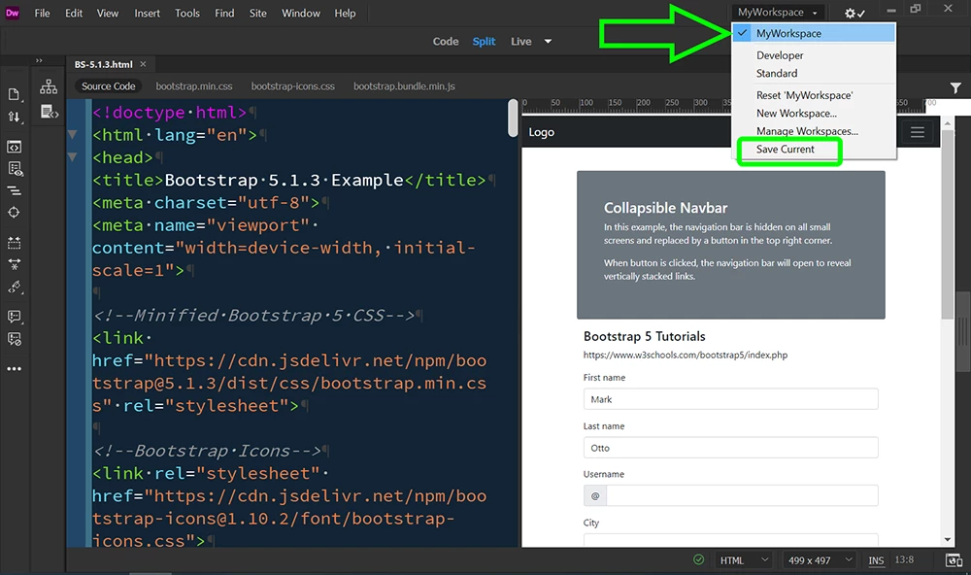The width and height of the screenshot is (971, 575).
Task: Open the Open Documents toolbar icon
Action: point(14,94)
